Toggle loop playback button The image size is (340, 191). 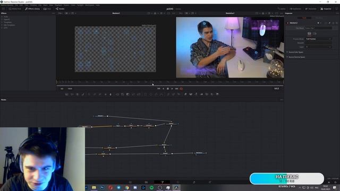181,89
